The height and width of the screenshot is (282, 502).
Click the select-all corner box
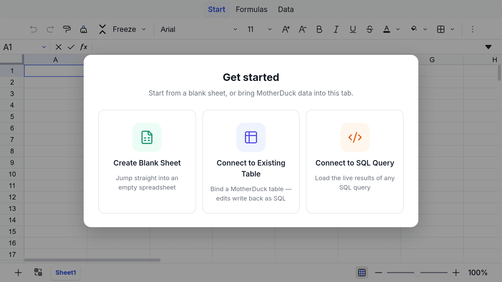click(x=12, y=59)
